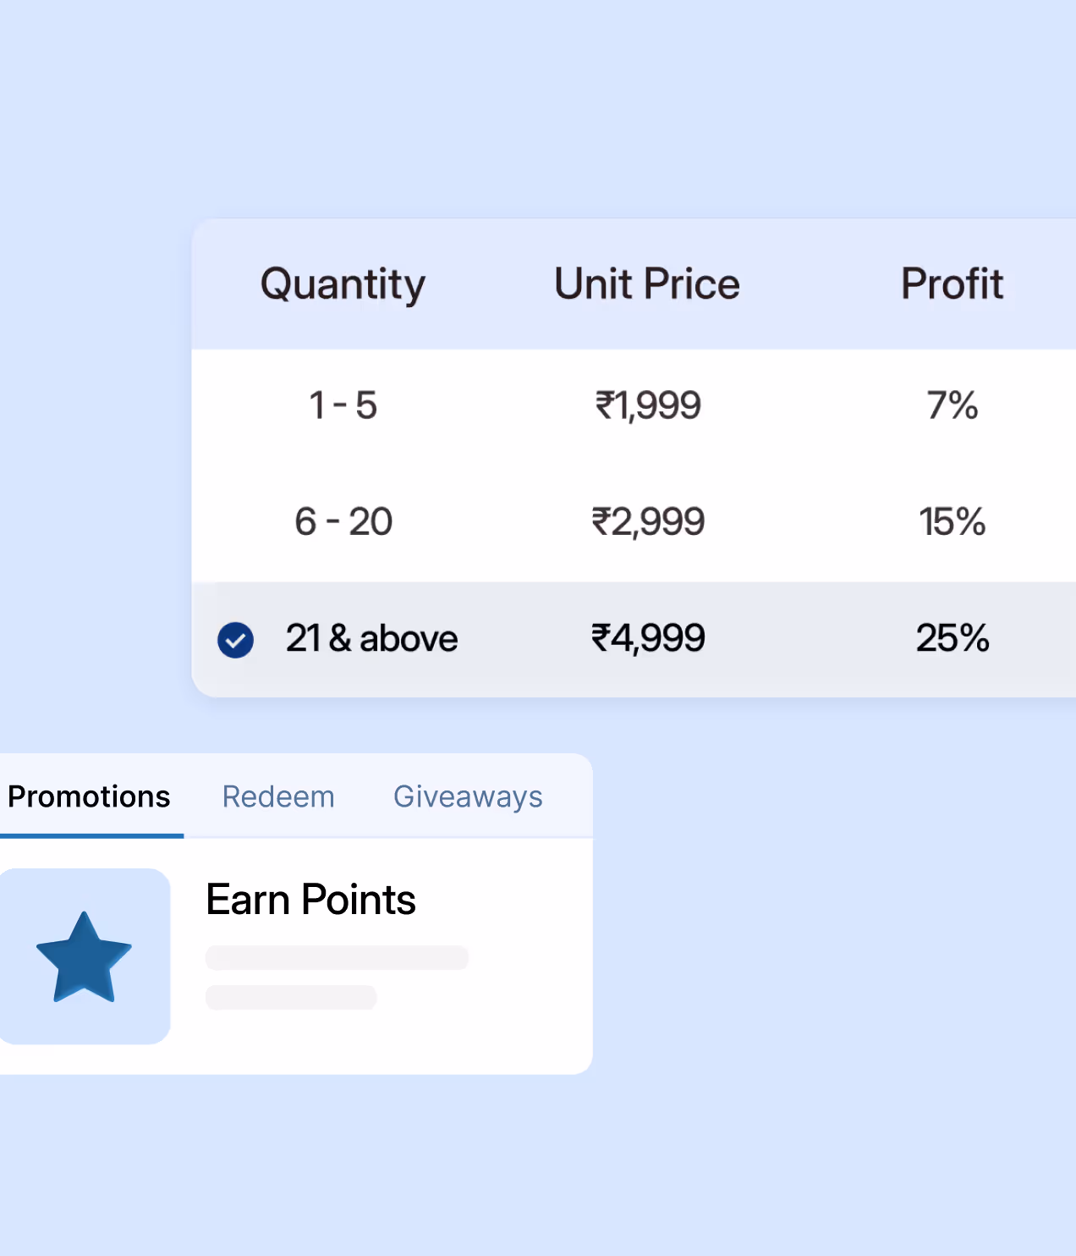Viewport: 1076px width, 1256px height.
Task: Select the checkmark beside 21 & above
Action: (x=235, y=640)
